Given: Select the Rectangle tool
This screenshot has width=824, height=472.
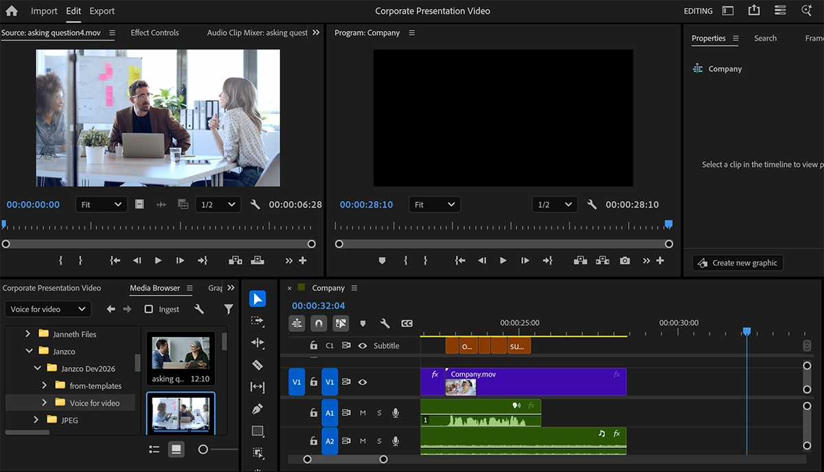Looking at the screenshot, I should click(x=257, y=431).
